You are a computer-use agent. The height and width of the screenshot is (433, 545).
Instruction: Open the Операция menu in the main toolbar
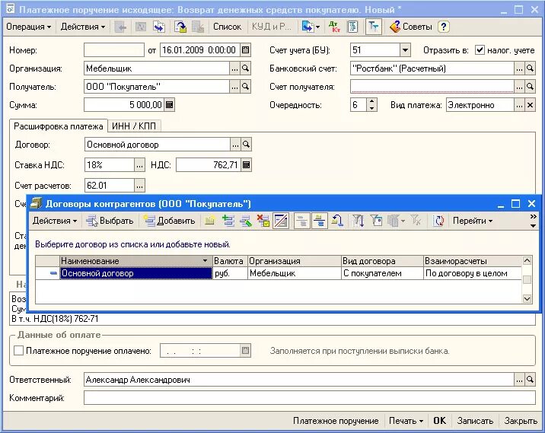[29, 27]
